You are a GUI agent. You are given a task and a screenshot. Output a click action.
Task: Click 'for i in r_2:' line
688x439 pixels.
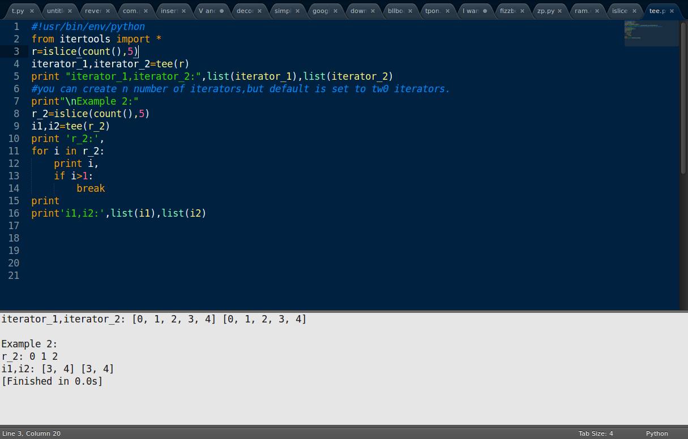68,151
